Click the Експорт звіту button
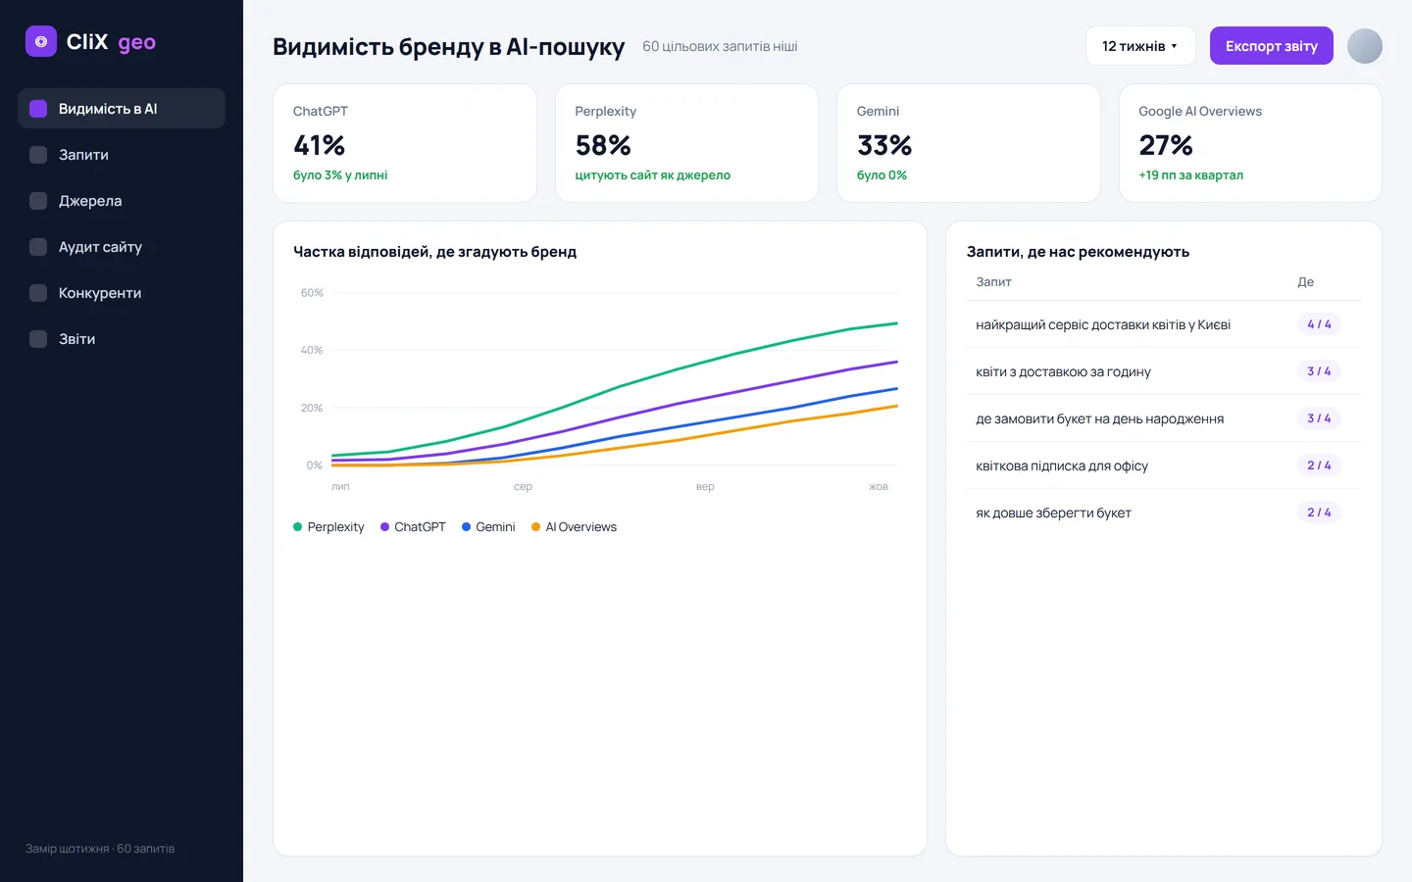The image size is (1412, 882). point(1272,46)
